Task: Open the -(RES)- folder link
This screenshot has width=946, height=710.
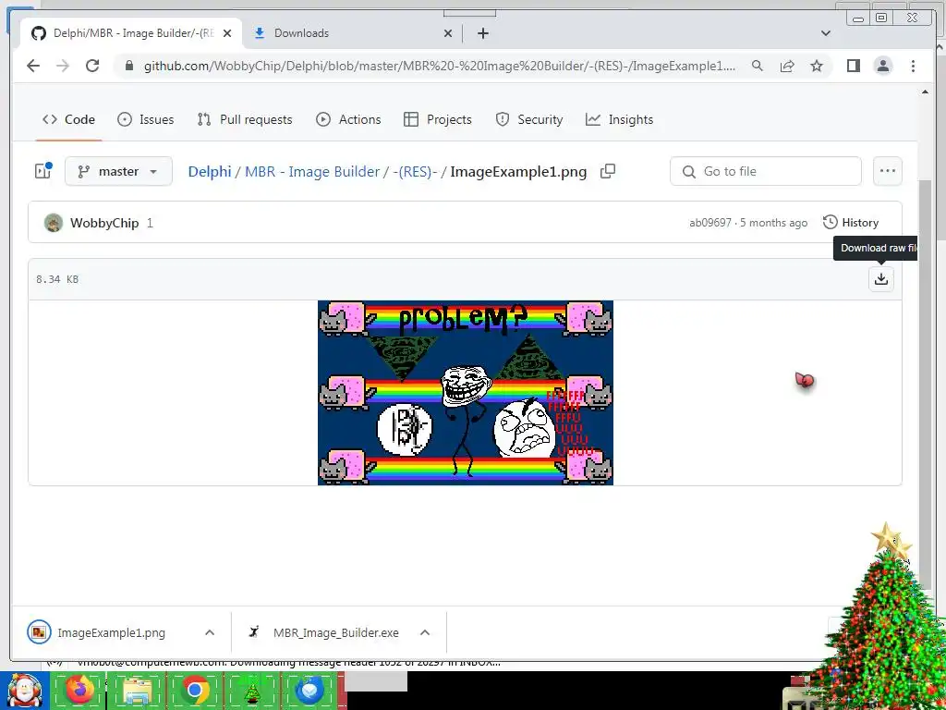Action: (415, 171)
